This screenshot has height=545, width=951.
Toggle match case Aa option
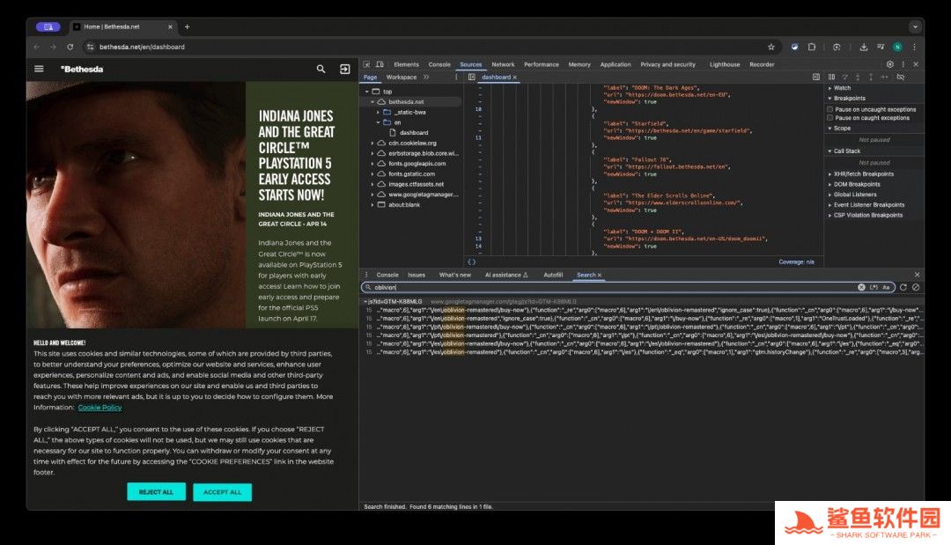[886, 287]
